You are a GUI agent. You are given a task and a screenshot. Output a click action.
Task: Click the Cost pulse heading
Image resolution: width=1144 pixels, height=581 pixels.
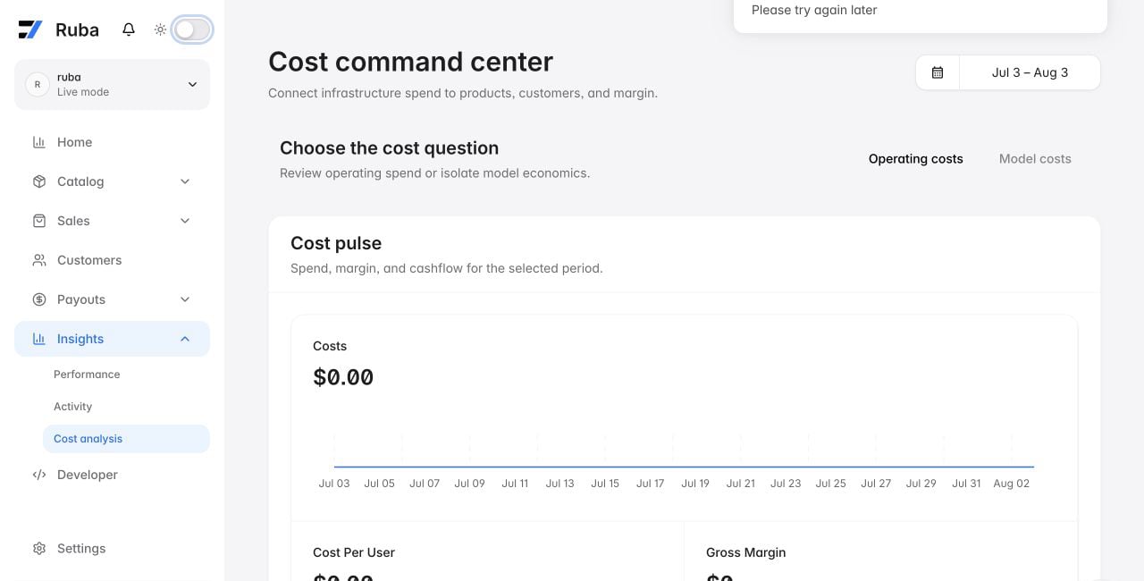click(x=336, y=243)
